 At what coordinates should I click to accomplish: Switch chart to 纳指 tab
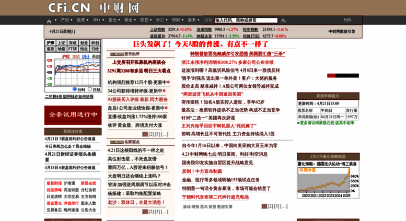tap(61, 49)
